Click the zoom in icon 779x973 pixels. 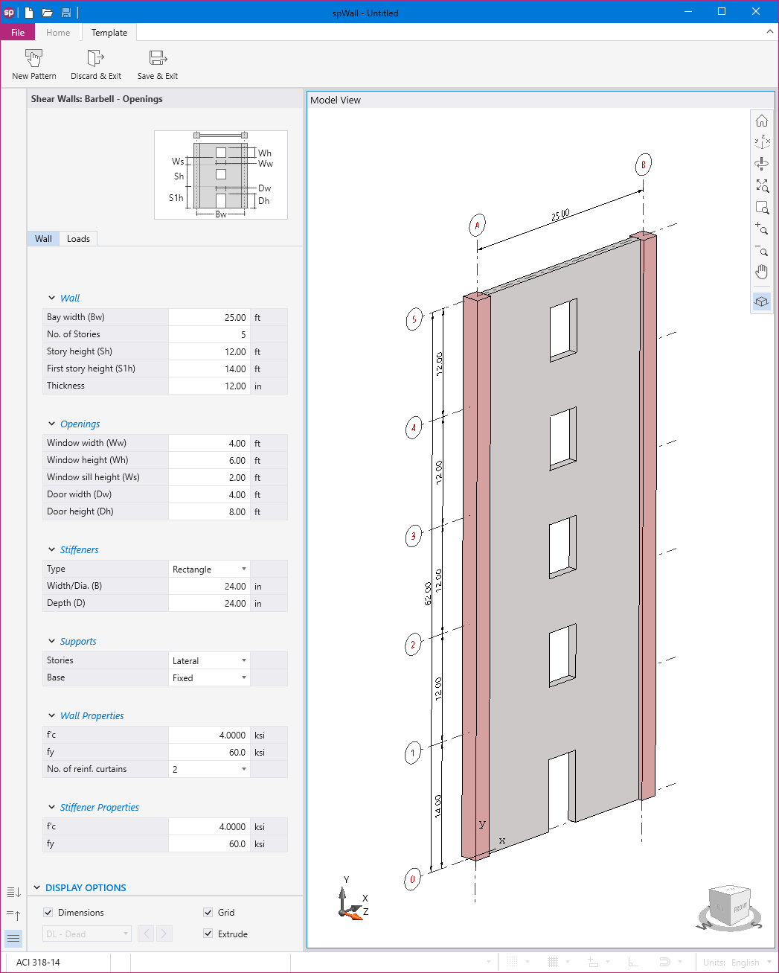[762, 229]
